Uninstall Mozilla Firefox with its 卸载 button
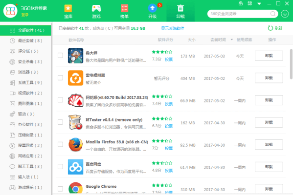The image size is (293, 195). click(x=269, y=144)
